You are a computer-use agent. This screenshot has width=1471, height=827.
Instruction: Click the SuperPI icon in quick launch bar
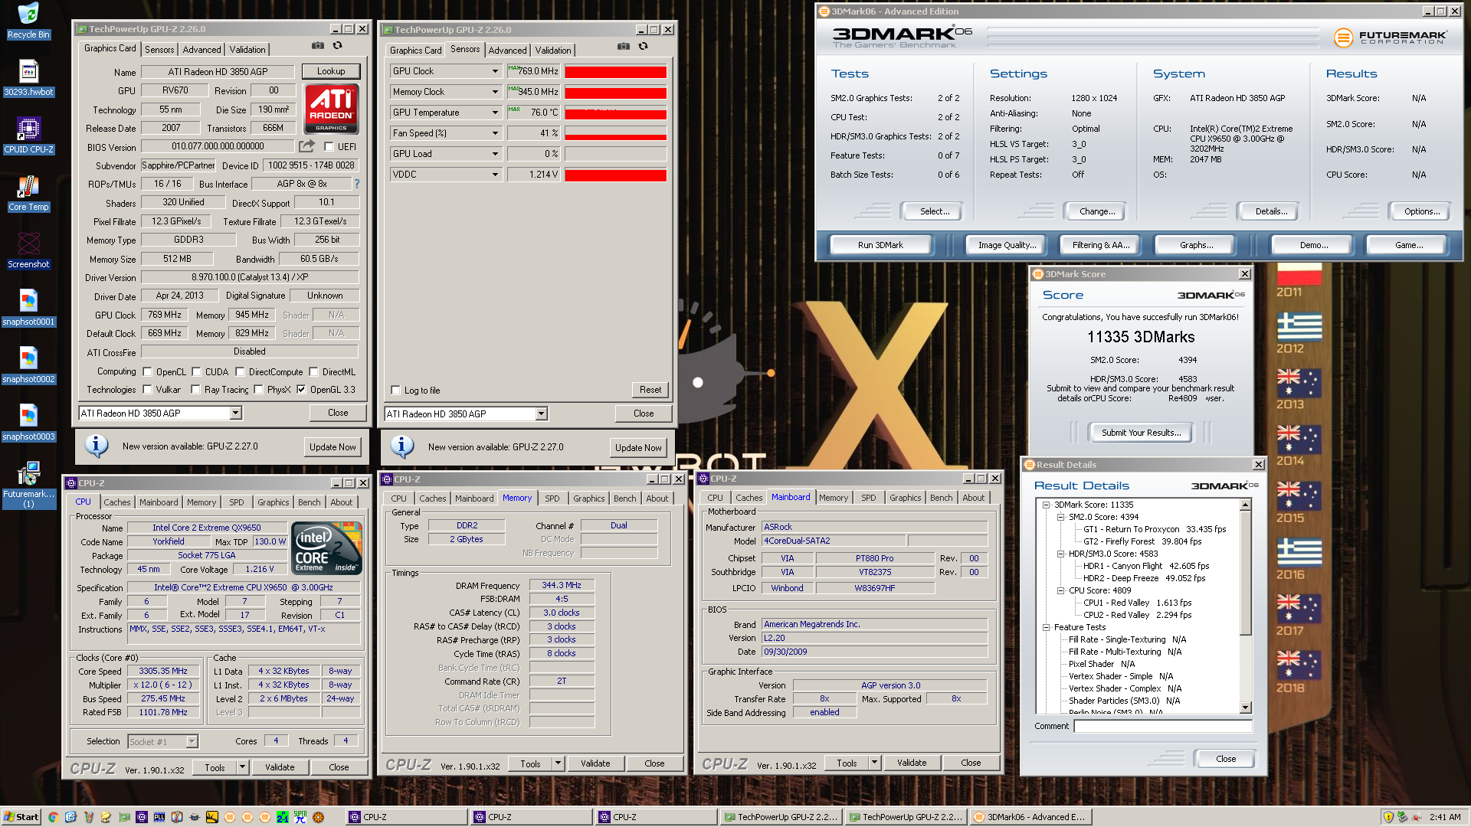pos(300,817)
